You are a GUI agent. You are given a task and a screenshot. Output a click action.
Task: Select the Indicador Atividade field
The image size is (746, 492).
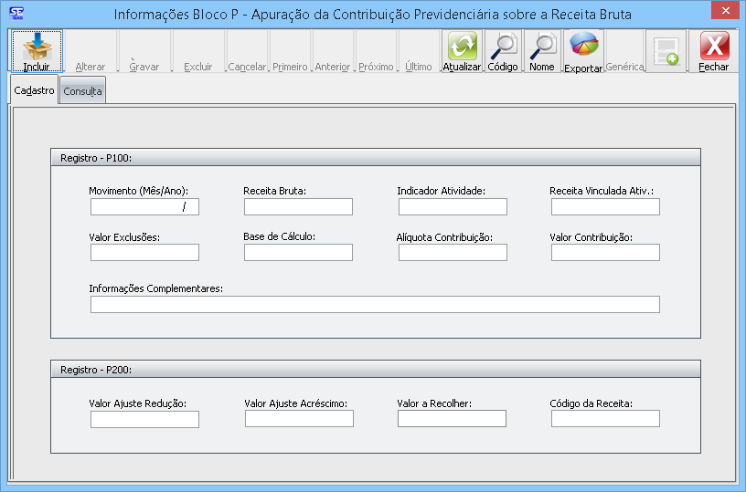452,207
